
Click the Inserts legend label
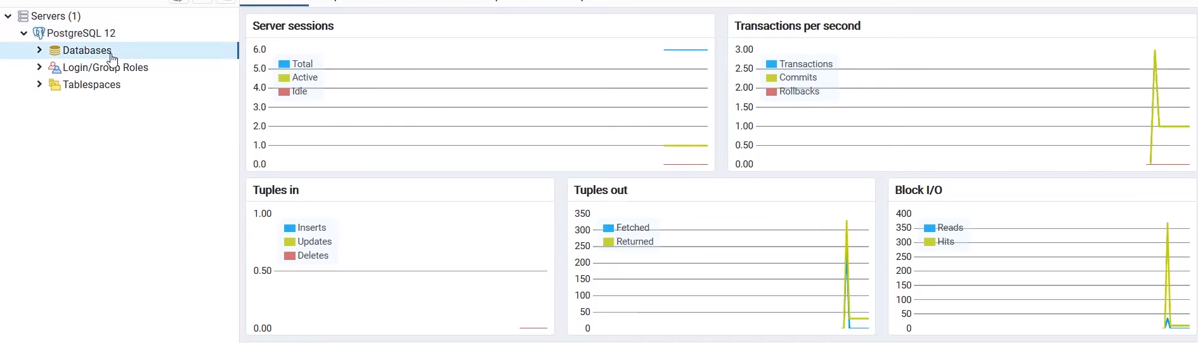point(312,228)
